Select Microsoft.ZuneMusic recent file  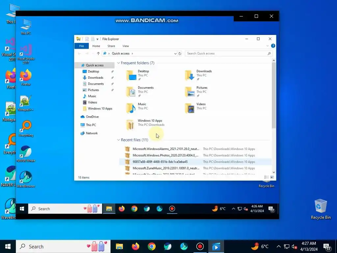click(166, 168)
